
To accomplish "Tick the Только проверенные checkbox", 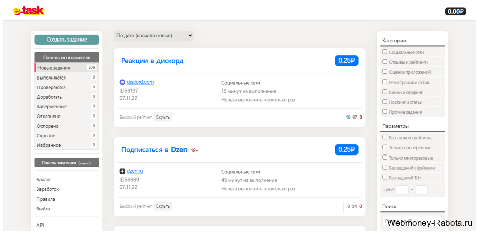I will tap(385, 147).
